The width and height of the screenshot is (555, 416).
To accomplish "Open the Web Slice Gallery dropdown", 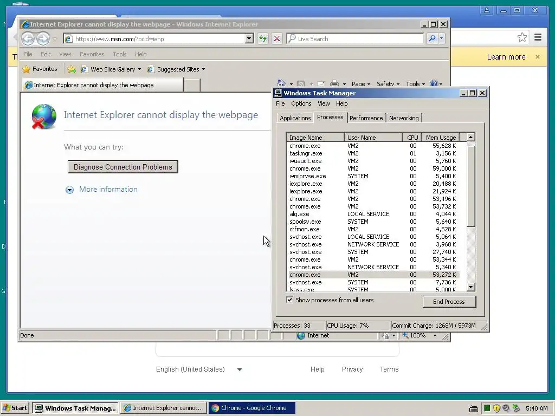I will pyautogui.click(x=139, y=69).
